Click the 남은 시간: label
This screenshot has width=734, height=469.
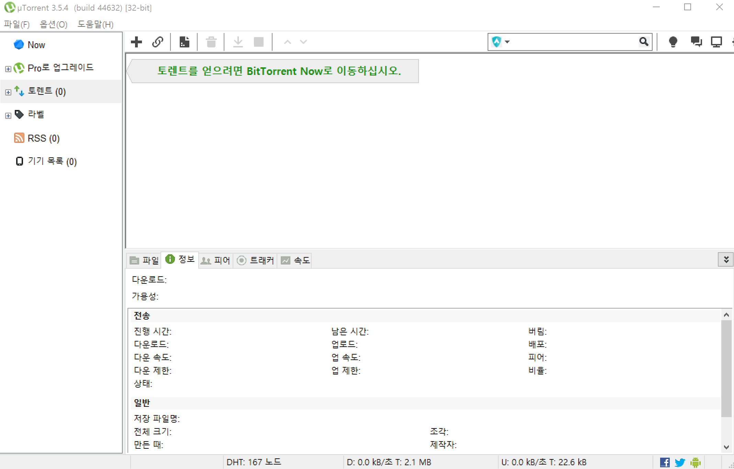pos(350,331)
